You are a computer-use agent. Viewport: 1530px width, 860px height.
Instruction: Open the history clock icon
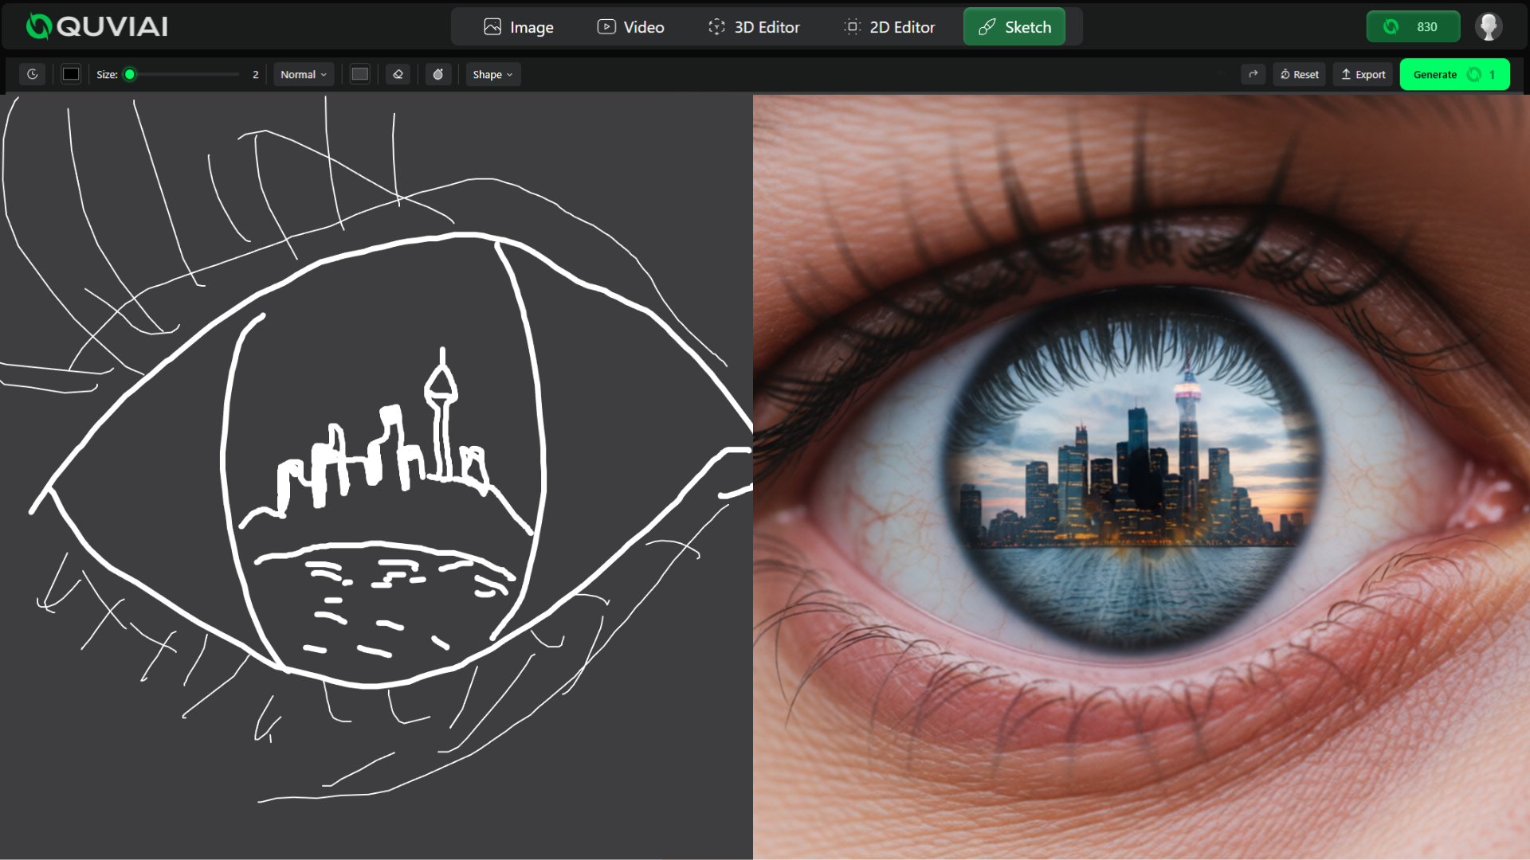click(32, 74)
